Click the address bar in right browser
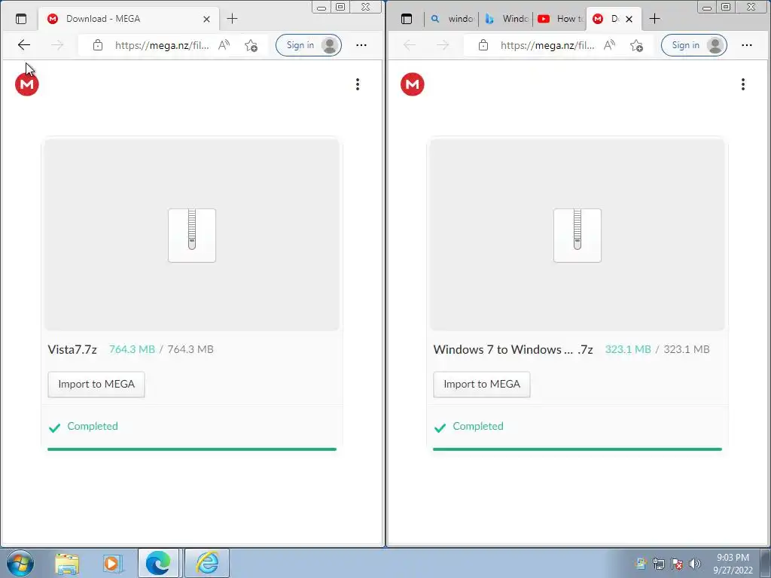The width and height of the screenshot is (771, 578). point(547,45)
